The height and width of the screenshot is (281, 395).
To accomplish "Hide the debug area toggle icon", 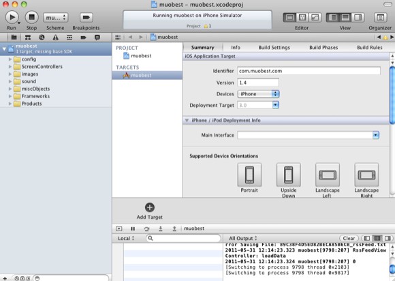I will [119, 228].
